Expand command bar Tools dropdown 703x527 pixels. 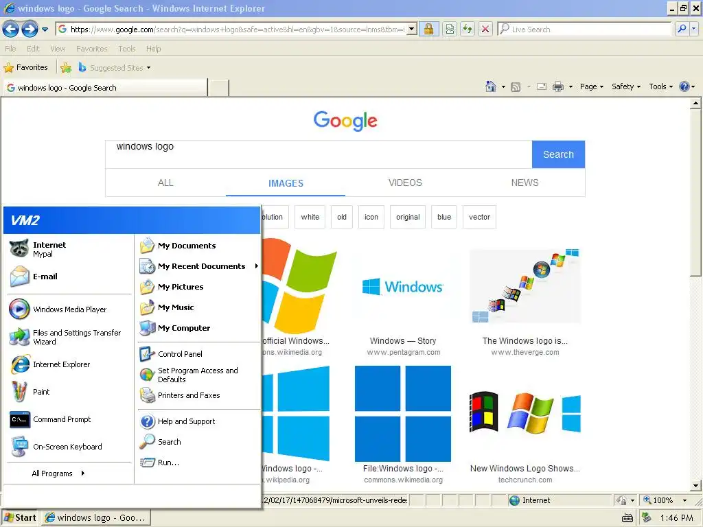click(x=661, y=86)
